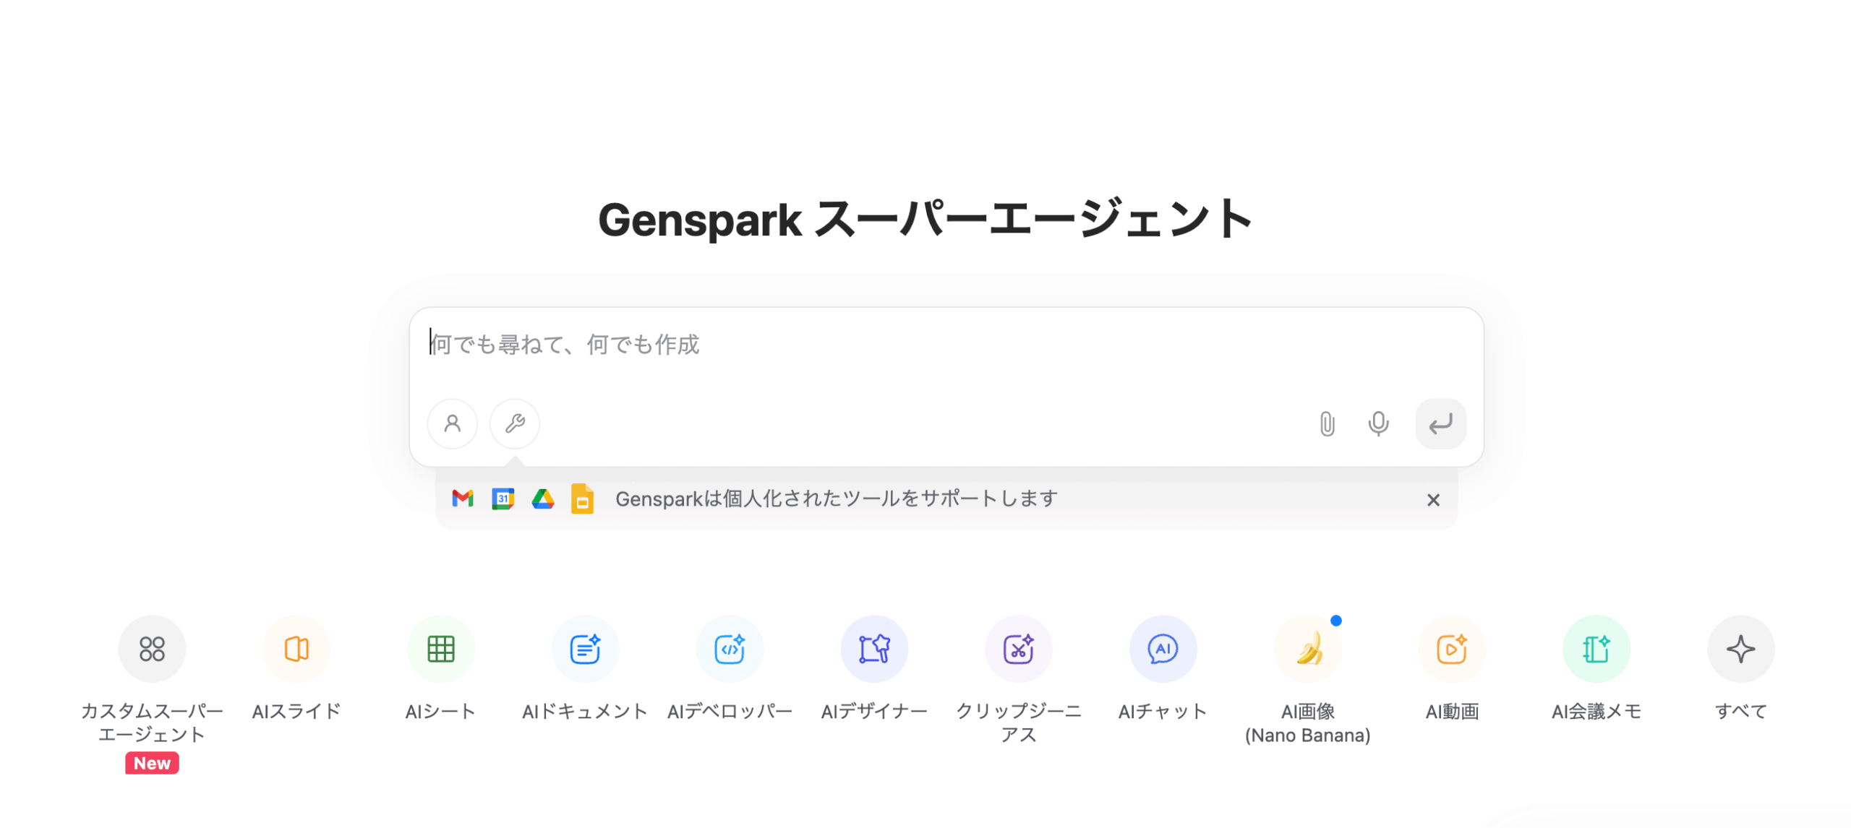Start an AIチャット session
Screen dimensions: 1851x828
click(x=1163, y=649)
